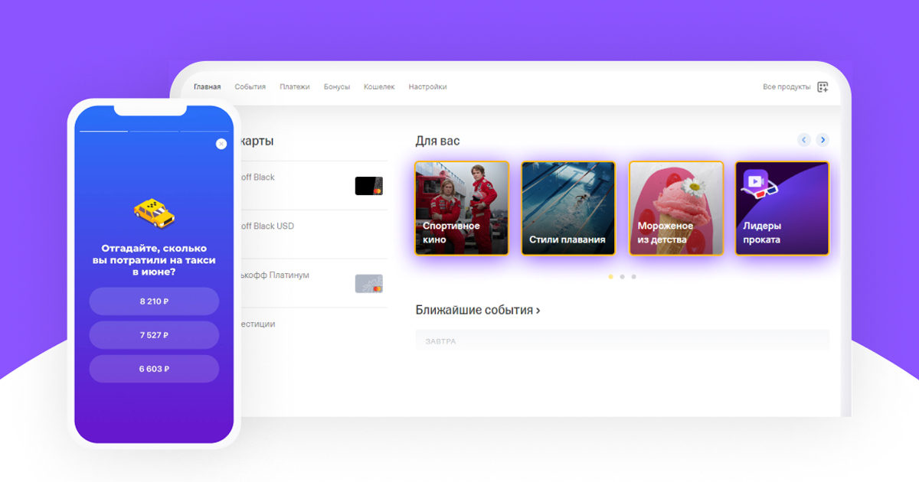Close the phone story with X
The height and width of the screenshot is (482, 919).
click(x=221, y=144)
